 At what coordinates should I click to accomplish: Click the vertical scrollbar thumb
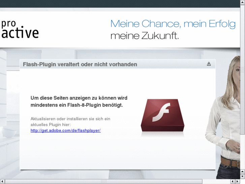pos(243,69)
